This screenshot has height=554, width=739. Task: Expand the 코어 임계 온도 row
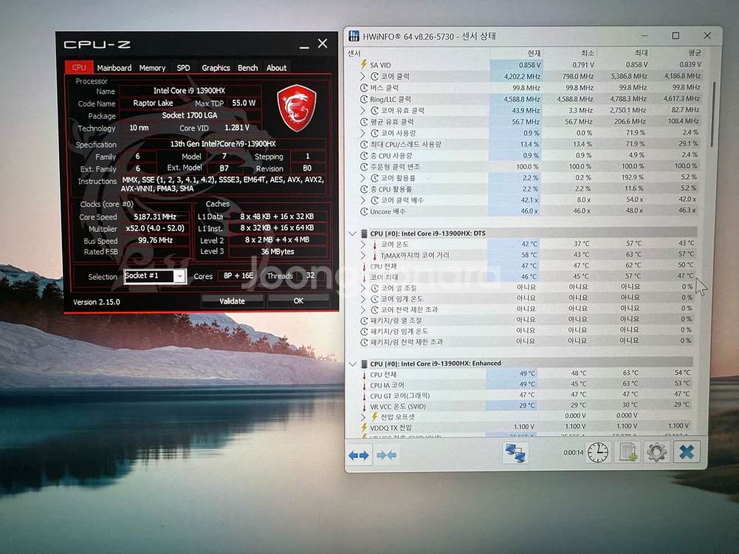[362, 298]
